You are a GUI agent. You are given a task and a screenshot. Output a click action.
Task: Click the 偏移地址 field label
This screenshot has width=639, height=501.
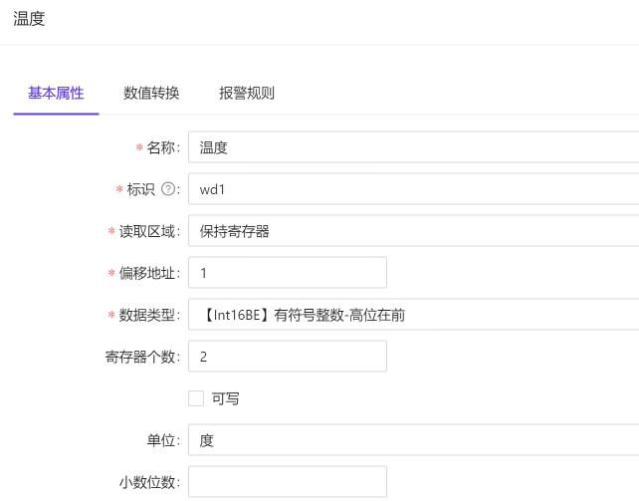[146, 273]
